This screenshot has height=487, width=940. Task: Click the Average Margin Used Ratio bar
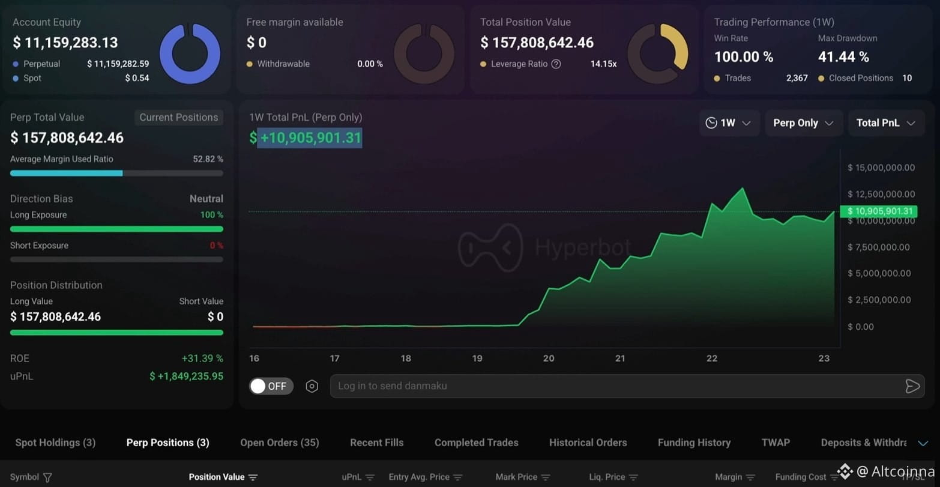[116, 173]
